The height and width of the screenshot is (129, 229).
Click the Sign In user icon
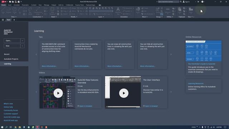click(184, 1)
